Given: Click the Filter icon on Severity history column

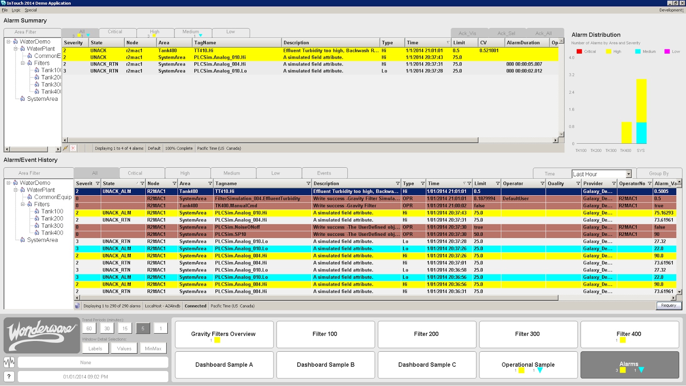Looking at the screenshot, I should click(x=97, y=184).
